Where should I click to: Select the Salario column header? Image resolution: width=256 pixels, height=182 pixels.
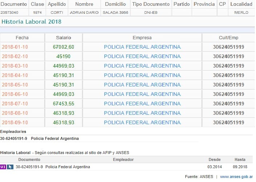64,38
